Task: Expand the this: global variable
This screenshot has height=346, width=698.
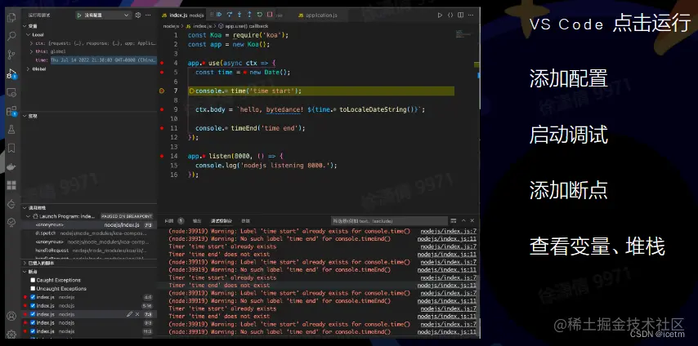Action: tap(32, 51)
